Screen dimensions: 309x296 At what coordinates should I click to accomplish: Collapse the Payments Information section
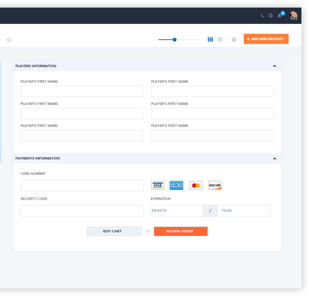[275, 158]
